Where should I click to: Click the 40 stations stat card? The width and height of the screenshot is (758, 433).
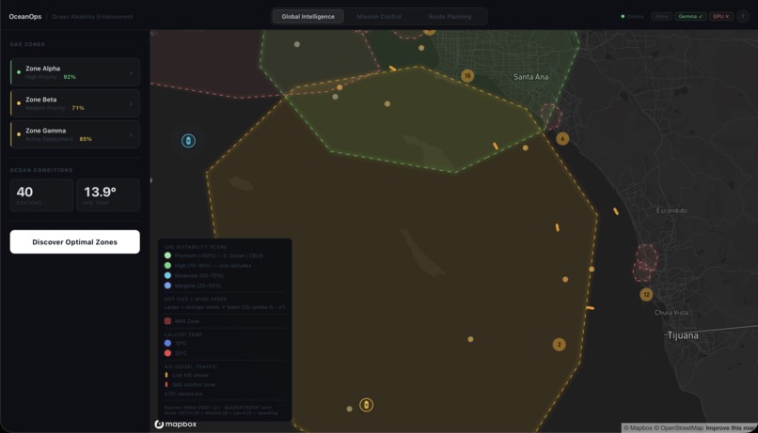click(41, 195)
